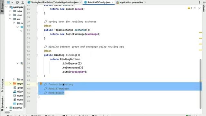206x116 pixels.
Task: Open the application.properties tab
Action: click(131, 2)
